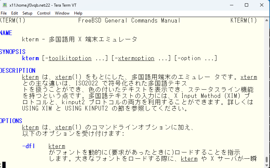The width and height of the screenshot is (270, 168).
Task: Maximize the Tera Term window
Action: click(247, 5)
